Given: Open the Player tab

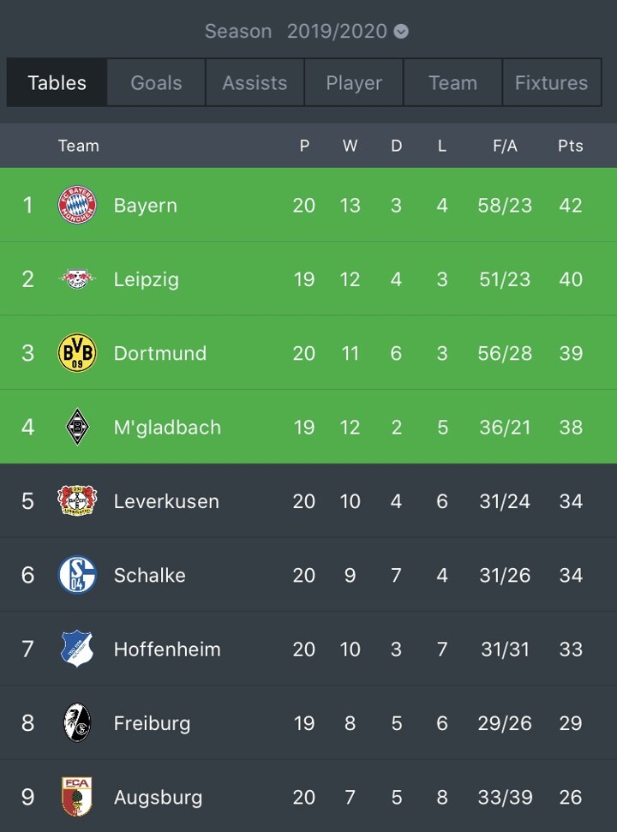Looking at the screenshot, I should pyautogui.click(x=354, y=83).
